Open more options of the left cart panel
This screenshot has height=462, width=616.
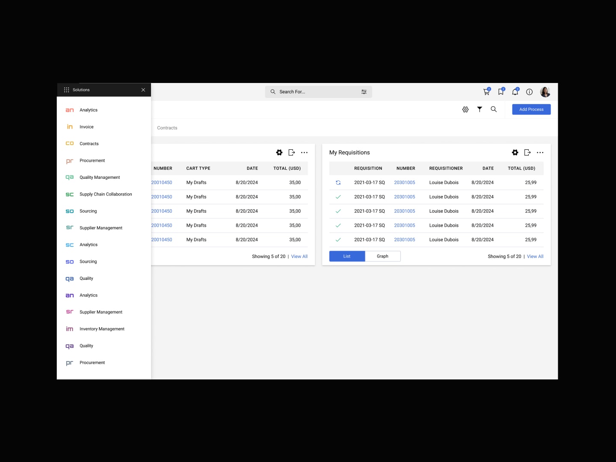click(304, 153)
